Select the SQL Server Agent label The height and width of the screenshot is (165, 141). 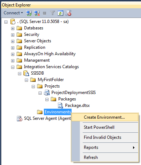(47, 118)
